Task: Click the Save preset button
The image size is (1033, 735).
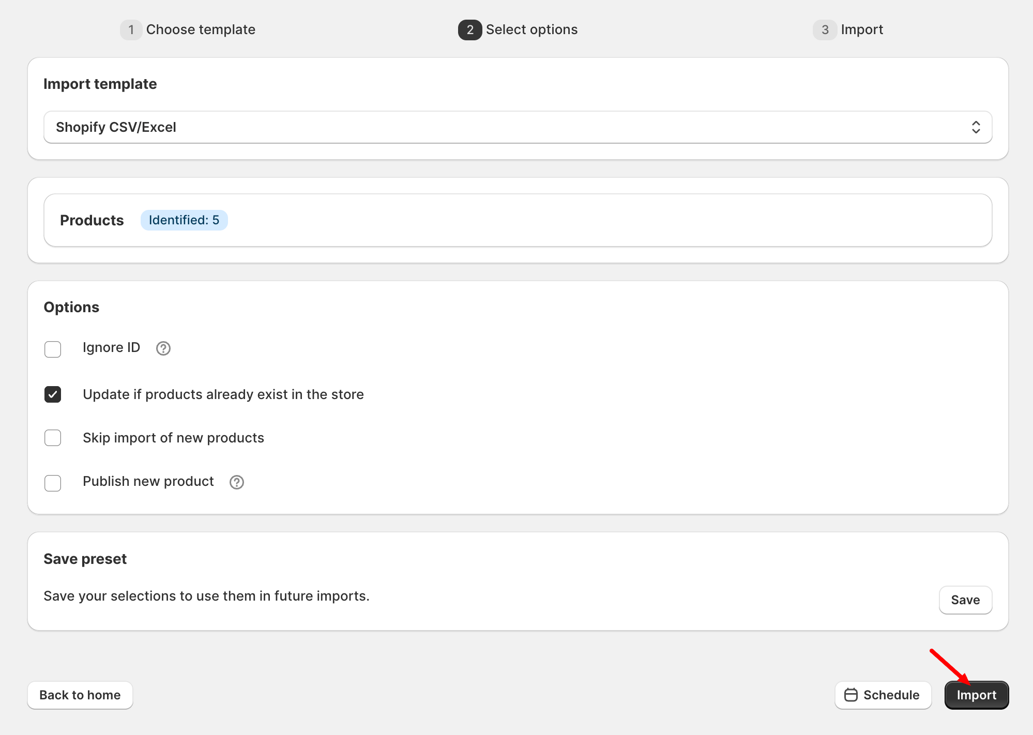Action: click(965, 600)
